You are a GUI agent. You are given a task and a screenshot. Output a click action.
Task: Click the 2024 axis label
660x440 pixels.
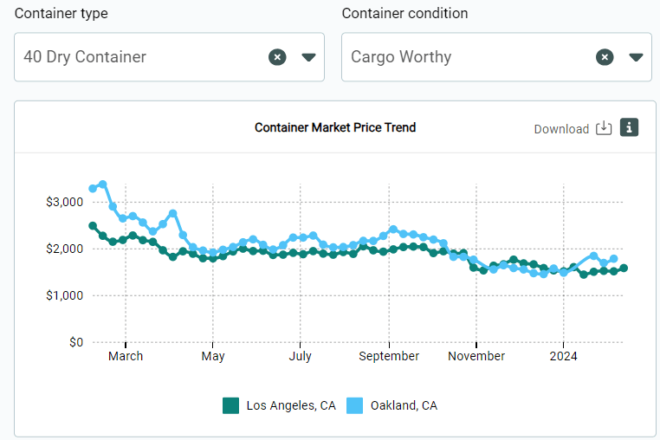(x=564, y=356)
